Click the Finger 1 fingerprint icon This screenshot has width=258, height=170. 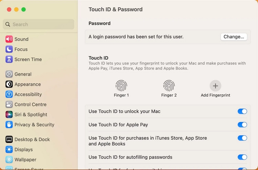point(121,86)
